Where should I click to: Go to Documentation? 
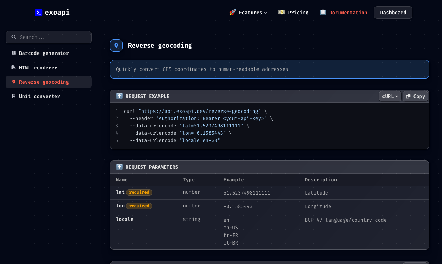coord(344,13)
